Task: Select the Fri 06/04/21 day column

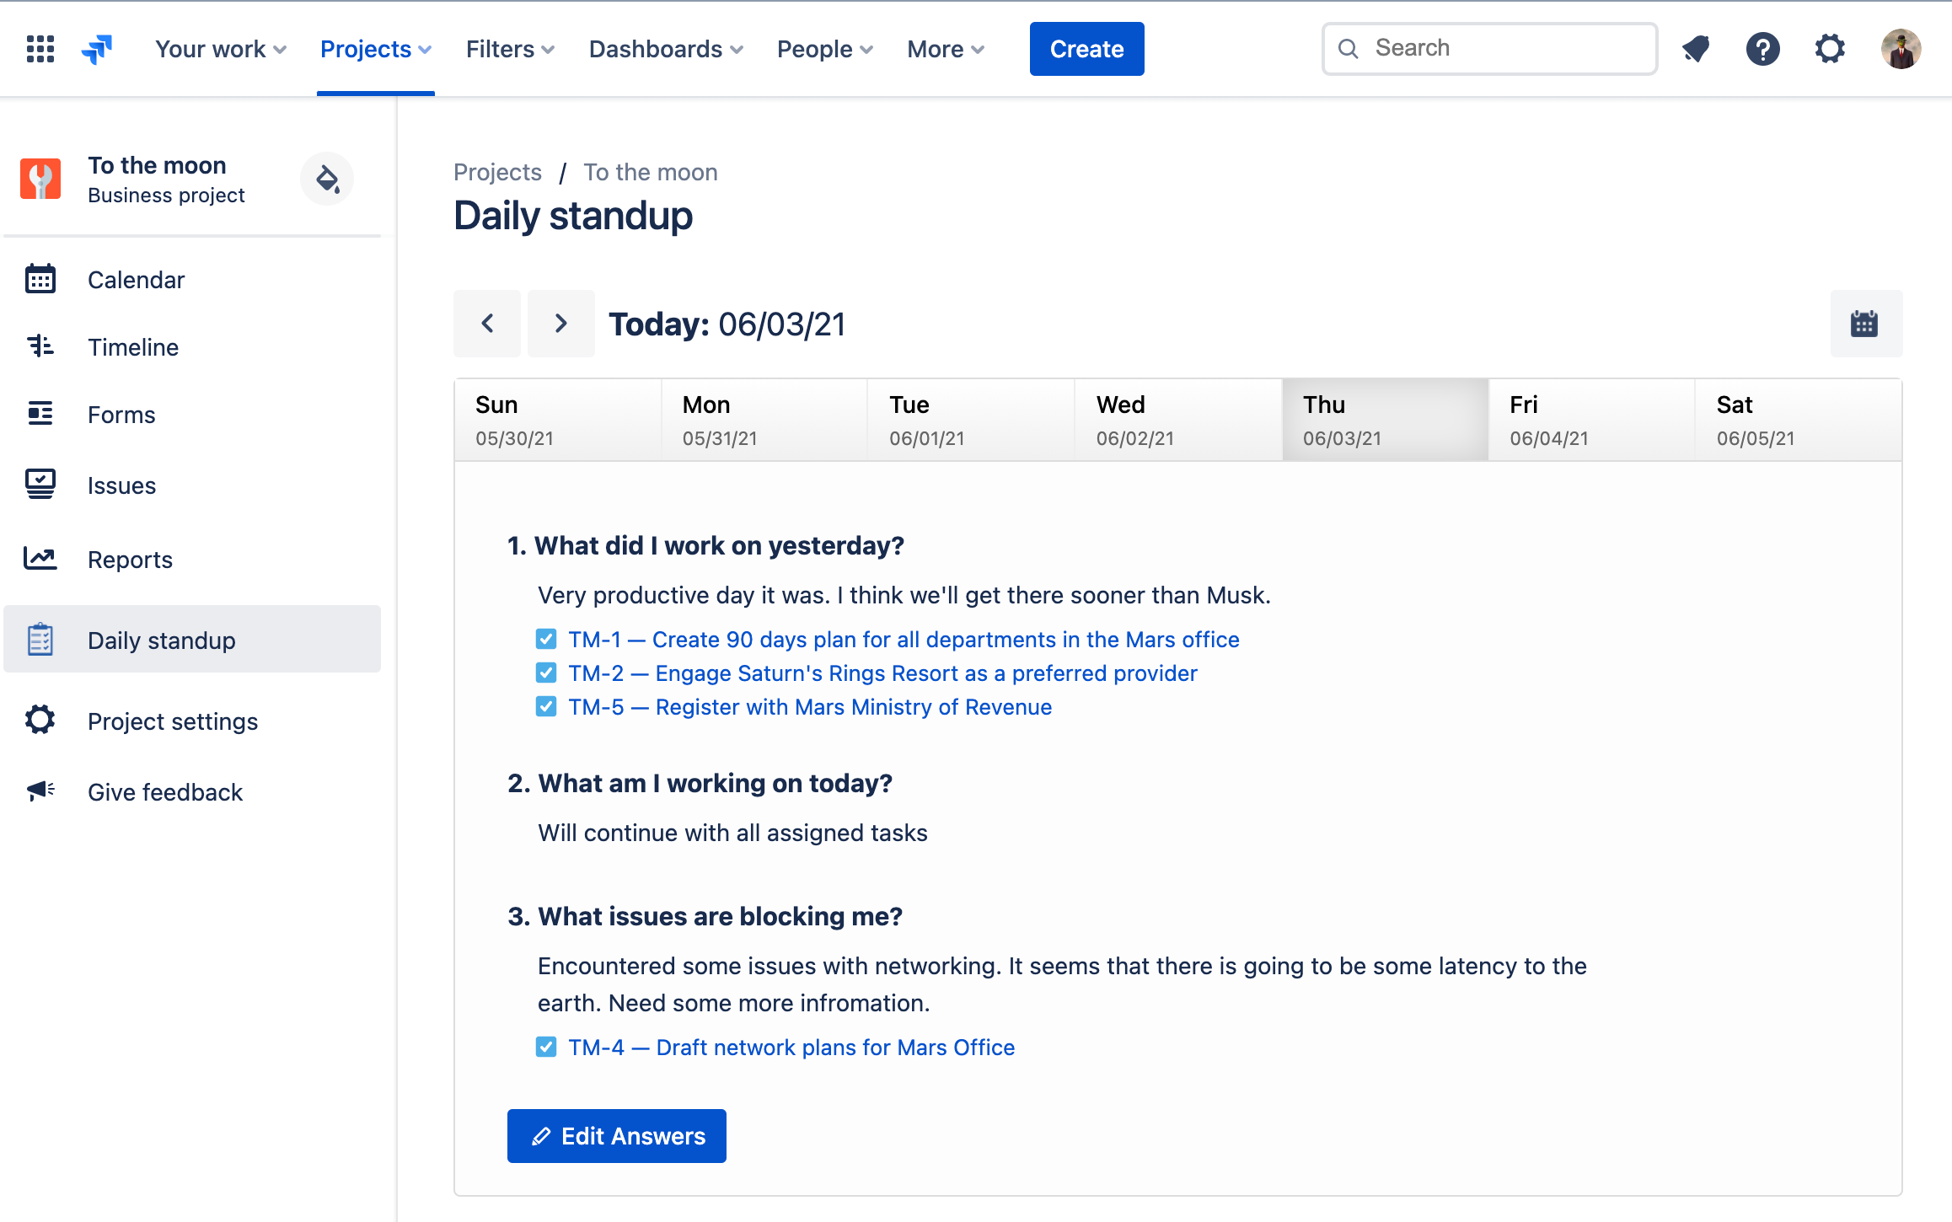Action: pyautogui.click(x=1591, y=419)
